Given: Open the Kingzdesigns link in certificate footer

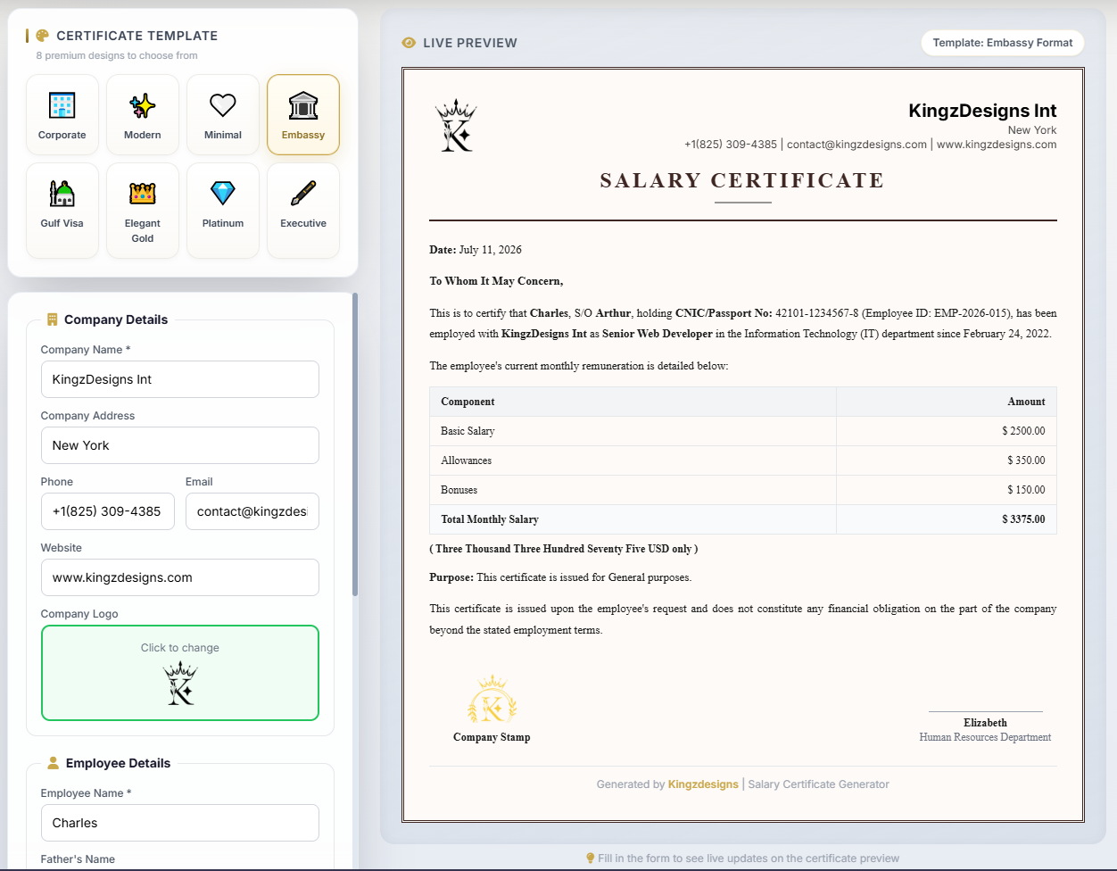Looking at the screenshot, I should point(703,784).
